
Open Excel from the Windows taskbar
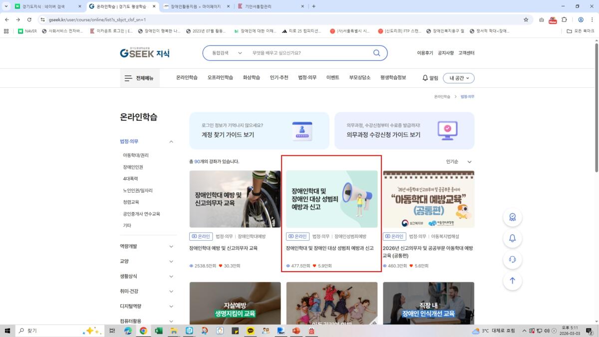pyautogui.click(x=159, y=331)
